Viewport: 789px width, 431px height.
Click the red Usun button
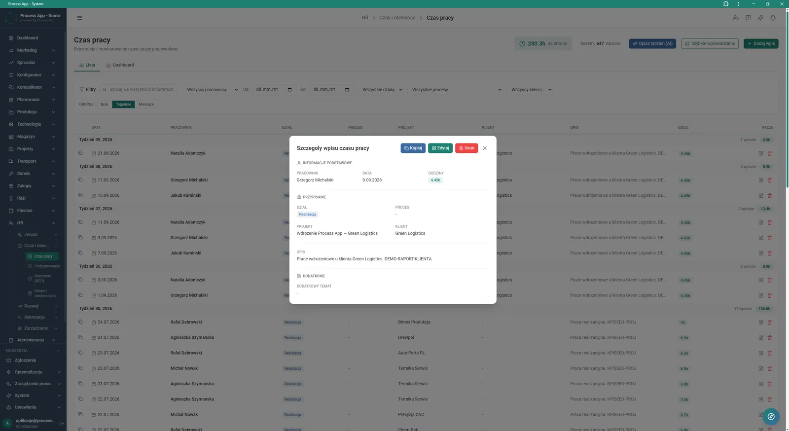[466, 148]
